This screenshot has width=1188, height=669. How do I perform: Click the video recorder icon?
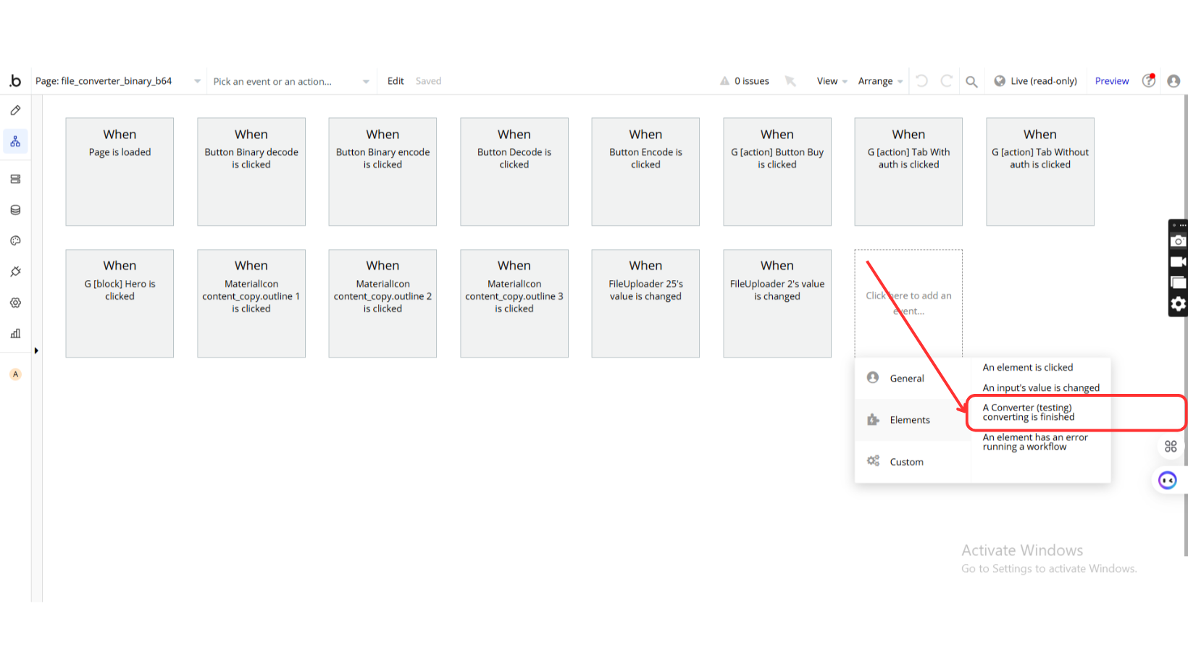click(x=1179, y=262)
